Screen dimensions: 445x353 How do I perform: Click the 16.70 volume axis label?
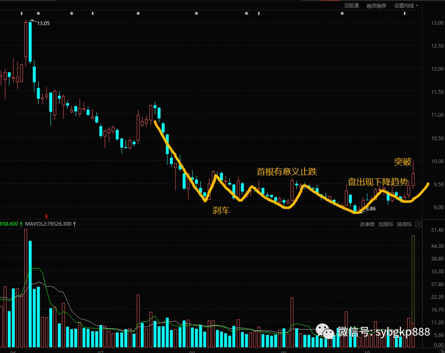[x=437, y=309]
